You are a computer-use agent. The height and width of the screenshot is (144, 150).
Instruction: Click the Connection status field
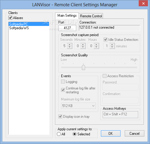click(110, 28)
